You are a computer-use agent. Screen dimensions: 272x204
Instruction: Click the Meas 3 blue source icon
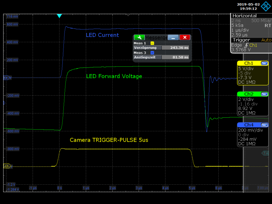coord(152,53)
